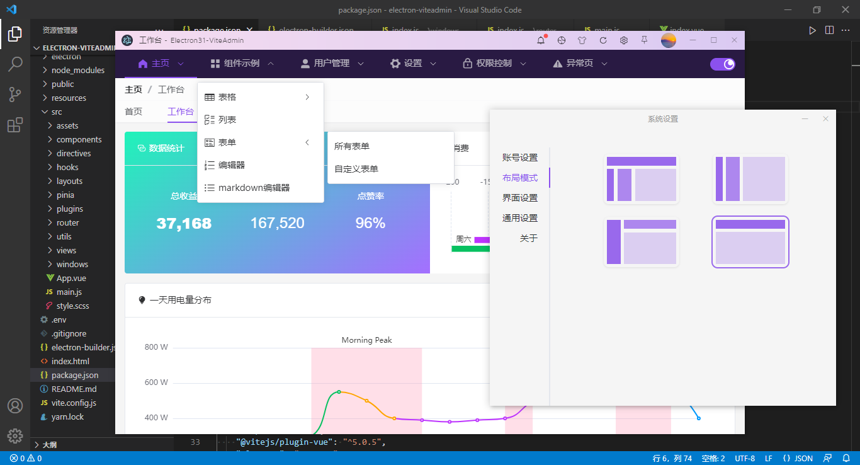Screen dimensions: 860x465
Task: Choose the vertical sidebar layout option
Action: pos(749,179)
